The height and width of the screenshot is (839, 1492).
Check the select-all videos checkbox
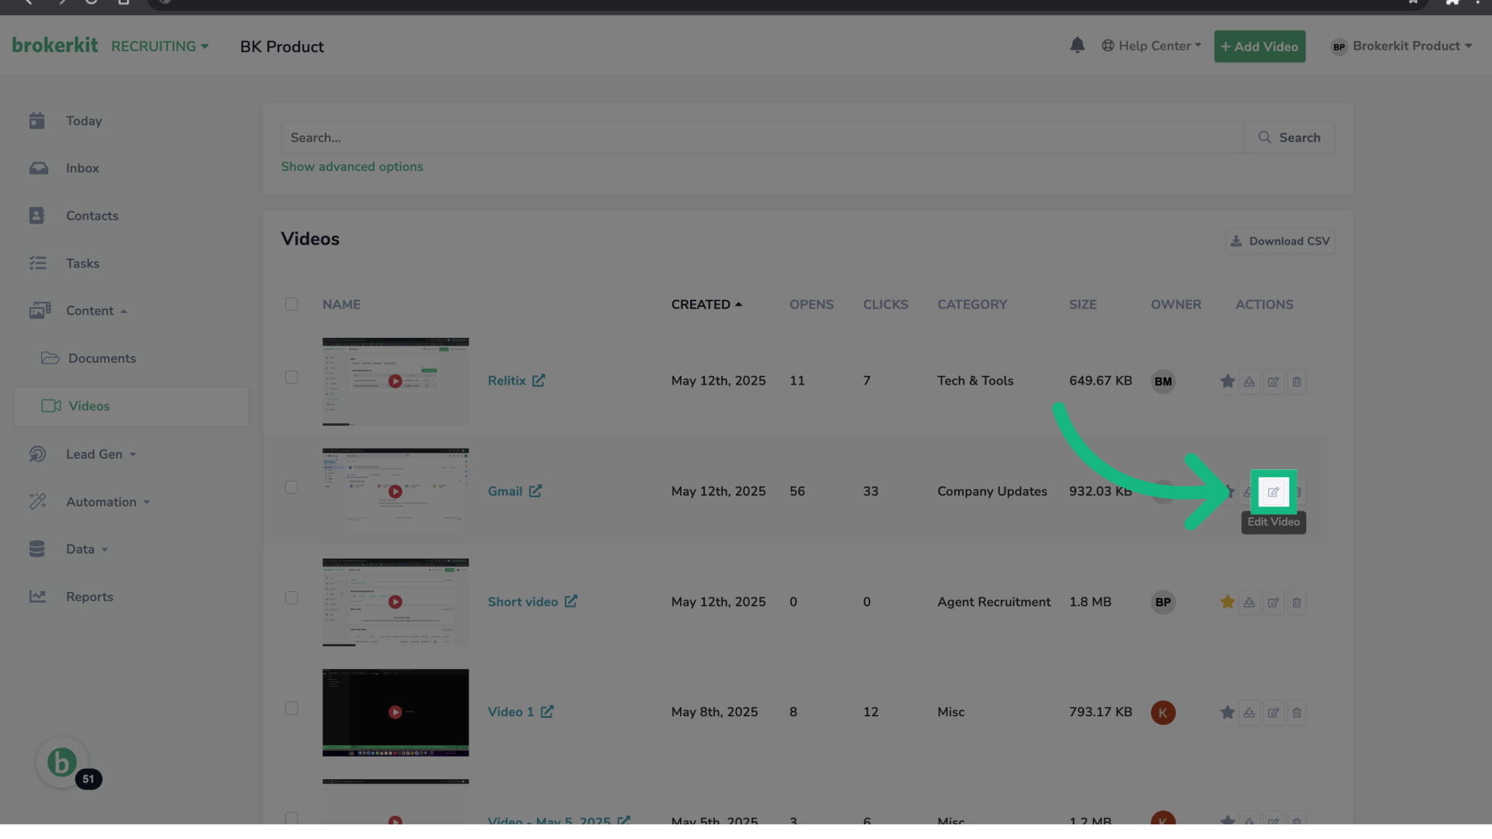tap(291, 305)
